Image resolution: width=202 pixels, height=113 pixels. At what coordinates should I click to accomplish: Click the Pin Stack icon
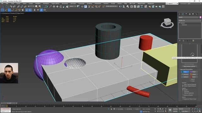pyautogui.click(x=180, y=40)
